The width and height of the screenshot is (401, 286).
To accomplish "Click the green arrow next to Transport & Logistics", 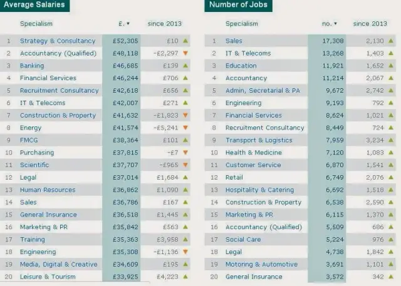I will click(391, 140).
